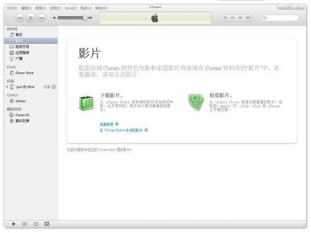This screenshot has width=311, height=233.
Task: Open the 帮助(H) menu
Action: click(101, 8)
